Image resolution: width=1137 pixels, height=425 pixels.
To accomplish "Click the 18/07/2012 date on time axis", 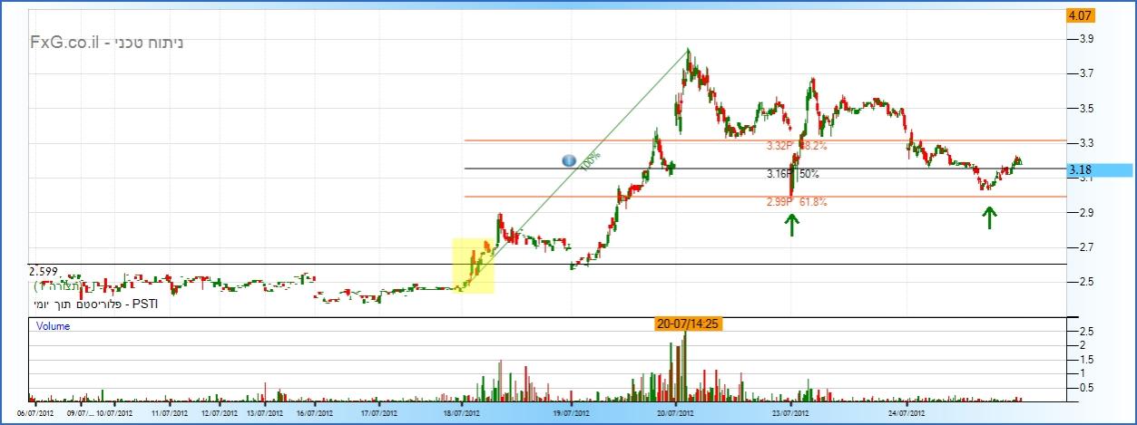I will tap(460, 412).
